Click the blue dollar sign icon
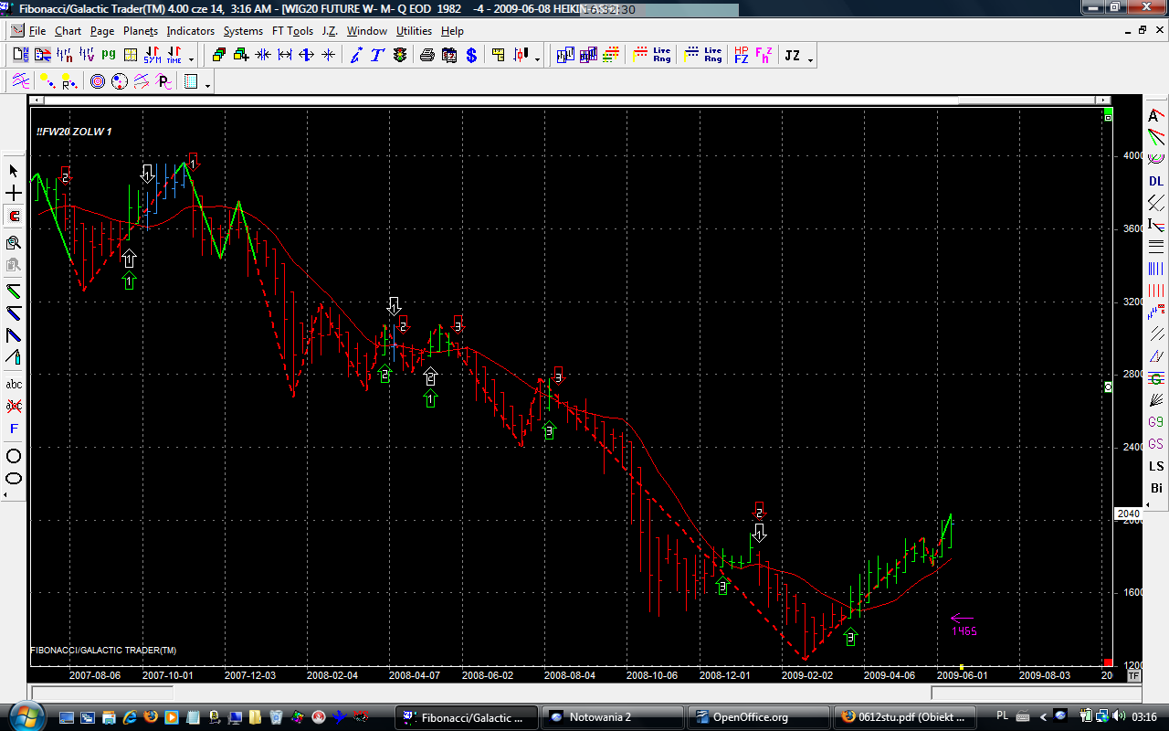 [471, 56]
